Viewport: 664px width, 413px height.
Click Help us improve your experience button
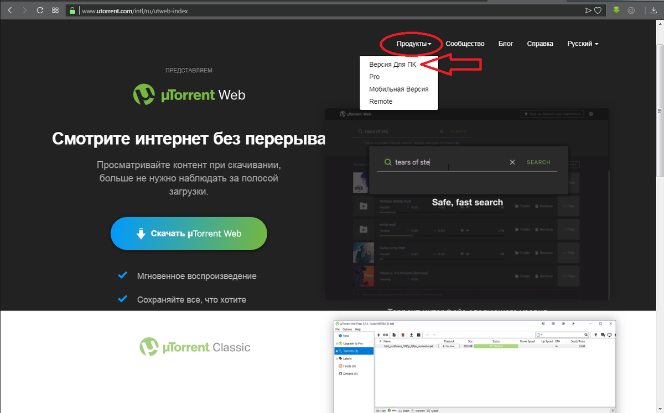pyautogui.click(x=552, y=114)
